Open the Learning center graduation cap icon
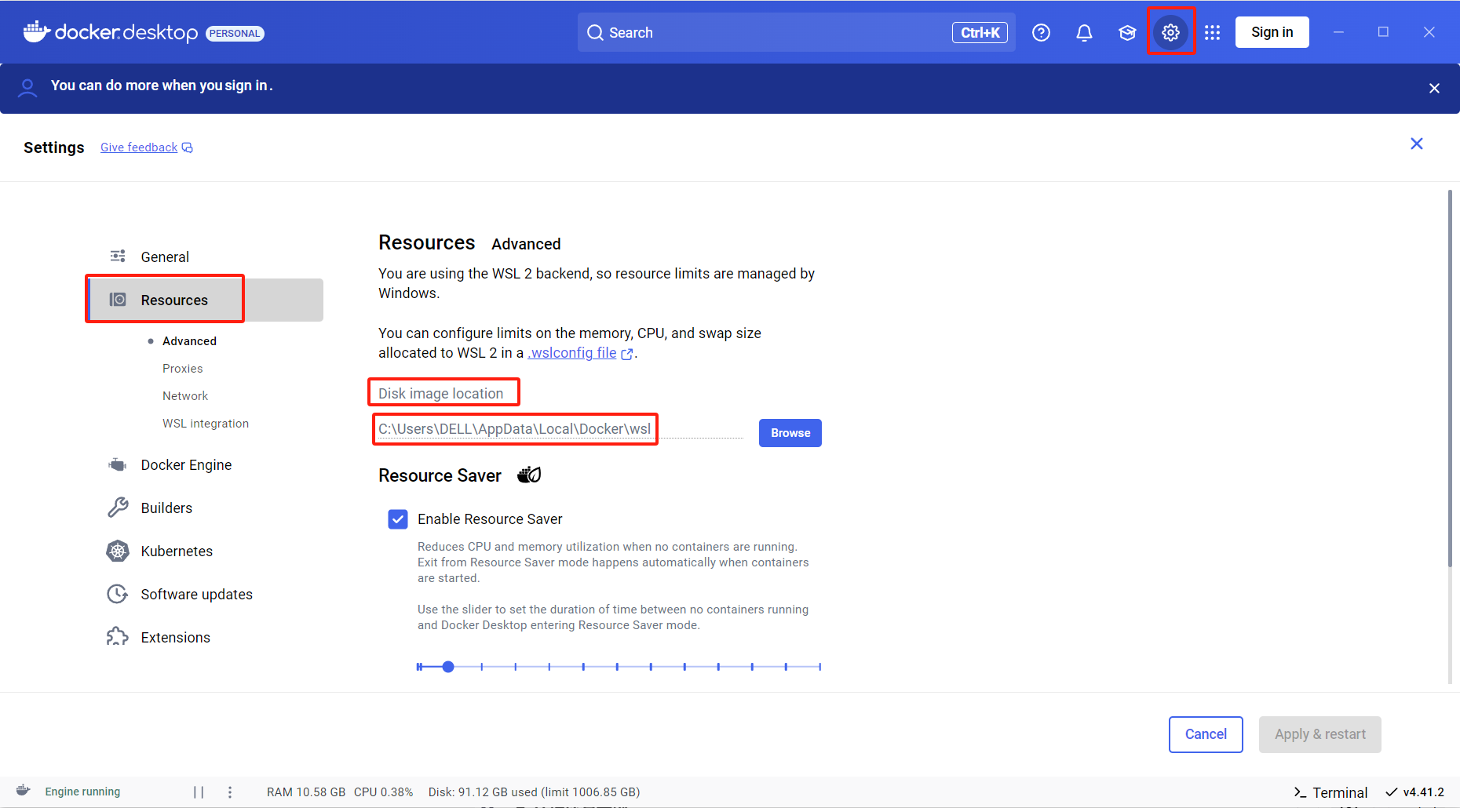Image resolution: width=1460 pixels, height=808 pixels. click(x=1127, y=32)
